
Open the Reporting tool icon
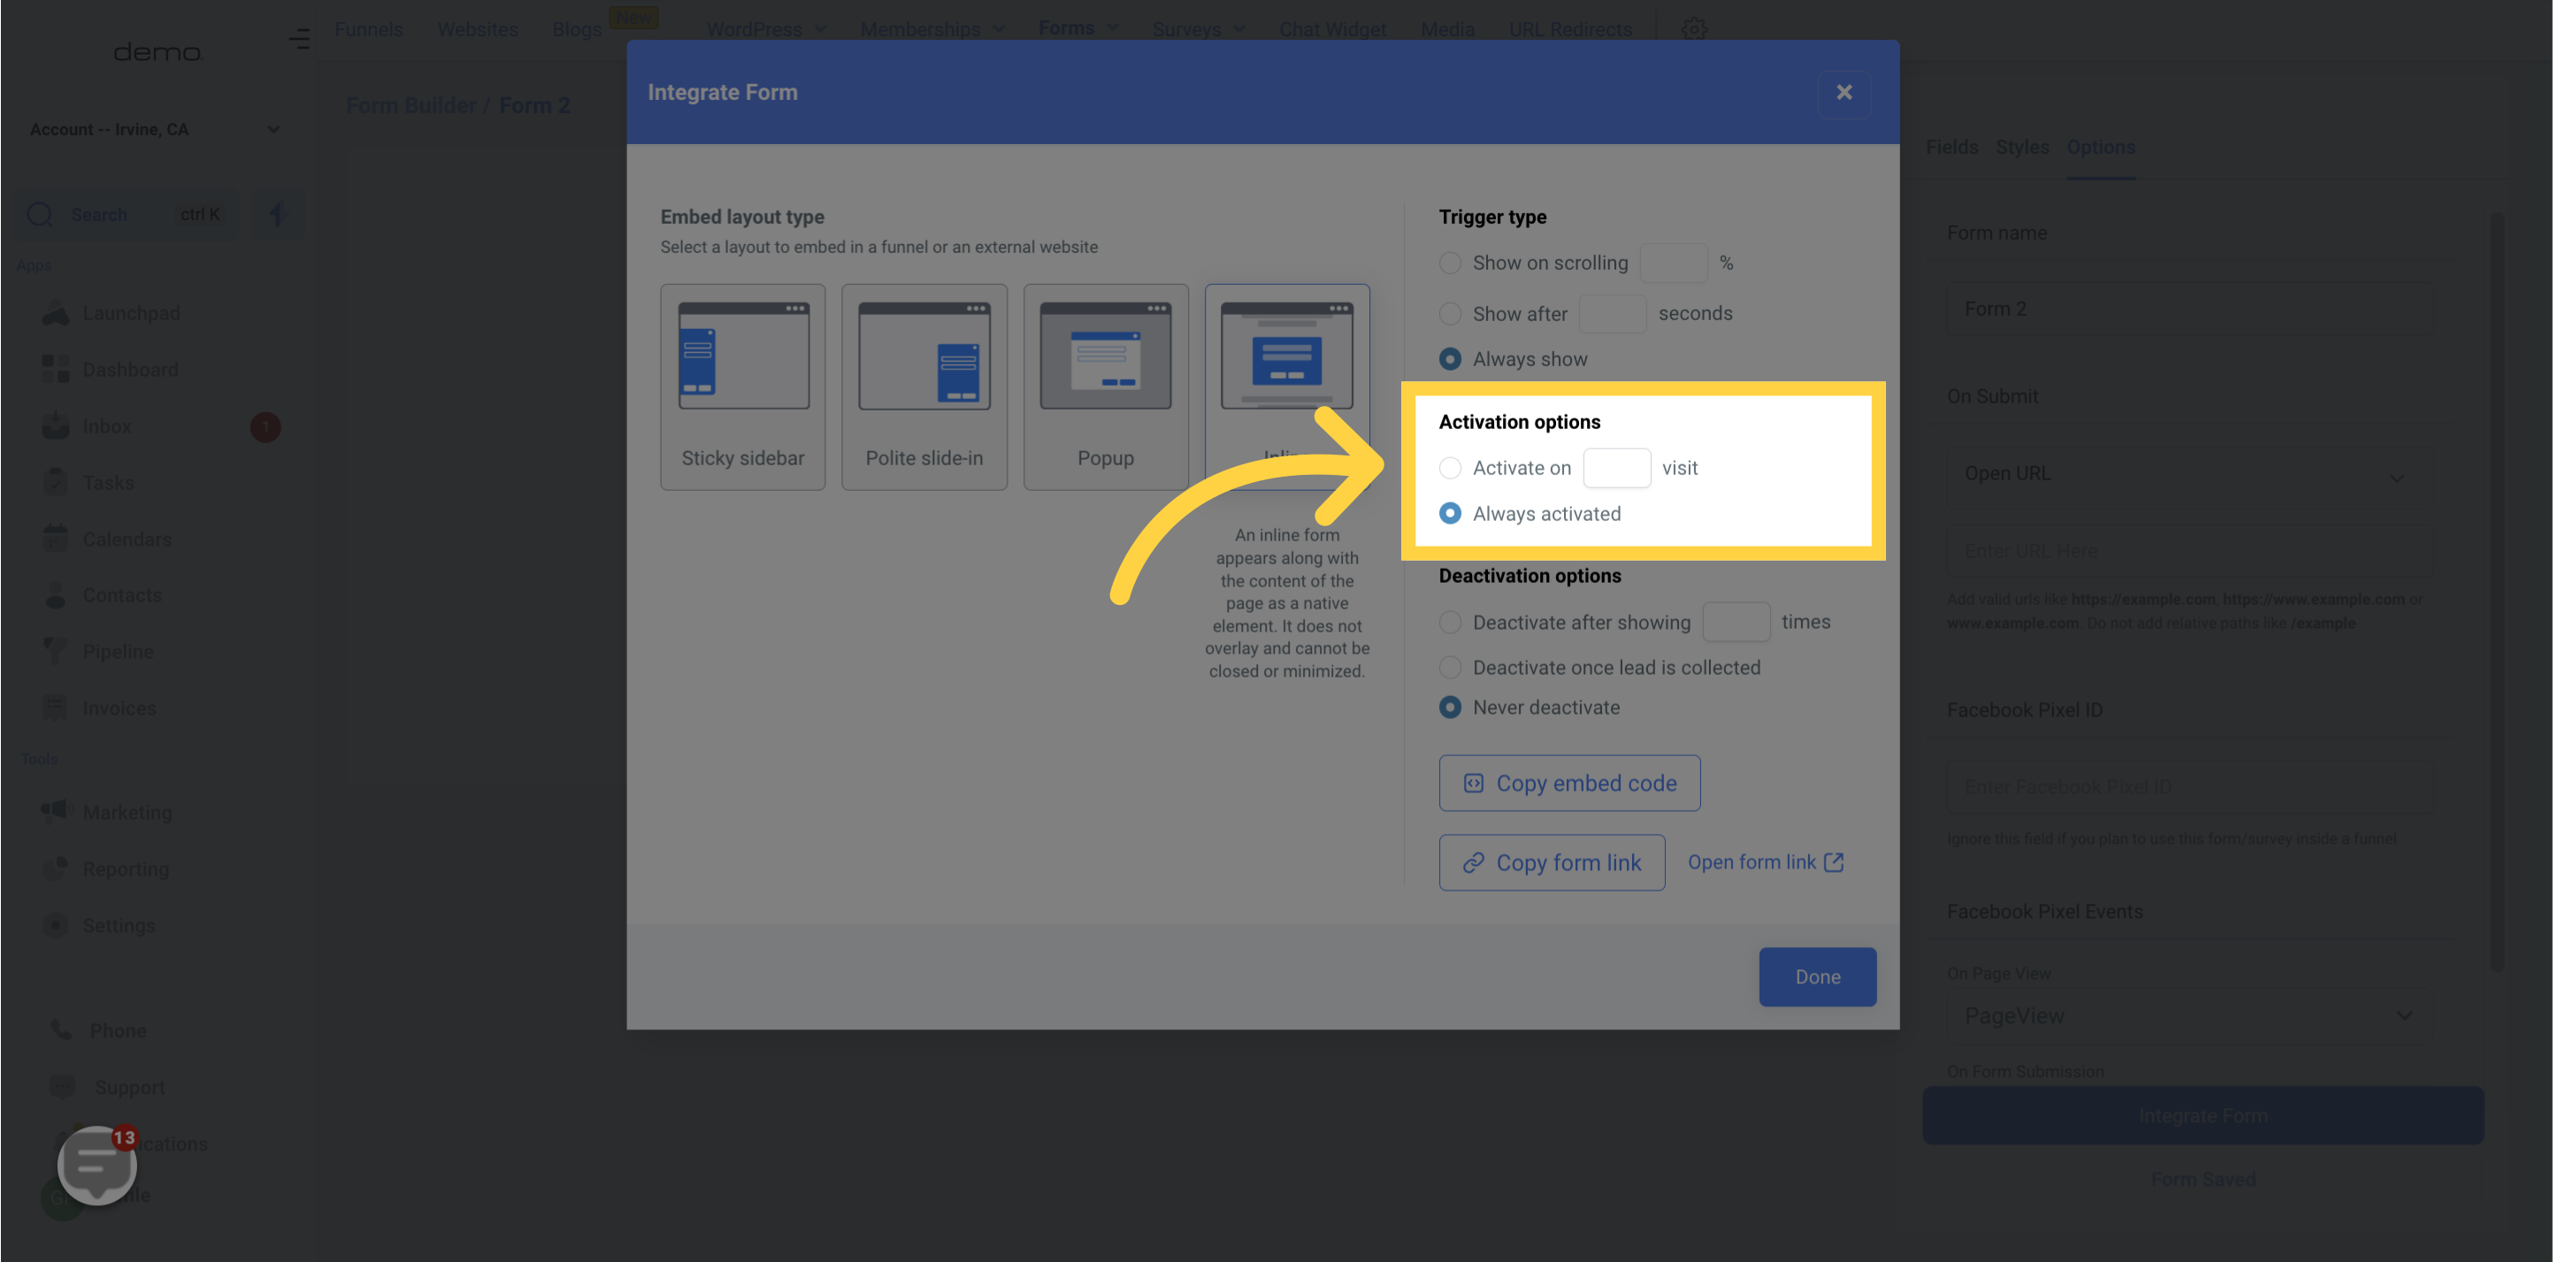pos(57,868)
